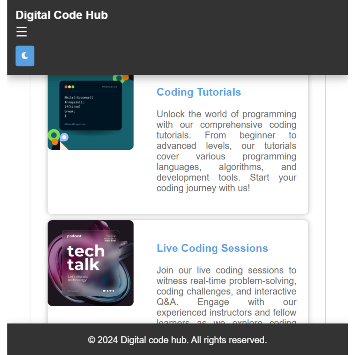
Task: Click the 'podcast' label on cover image
Action: pyautogui.click(x=74, y=236)
